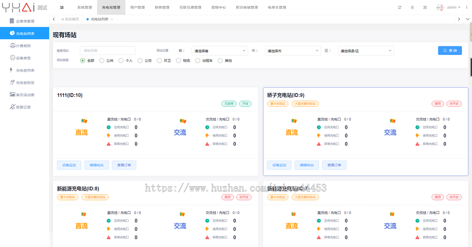Screen dimensions: 472x247
Task: Click the tab bar scroll-left arrow
Action: tap(54, 19)
